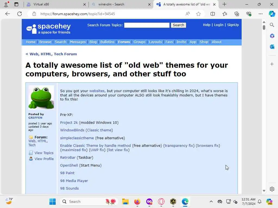Open the Messages nav item

78,42
